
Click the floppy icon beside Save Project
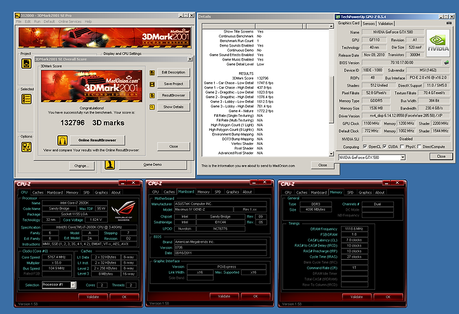pos(152,84)
